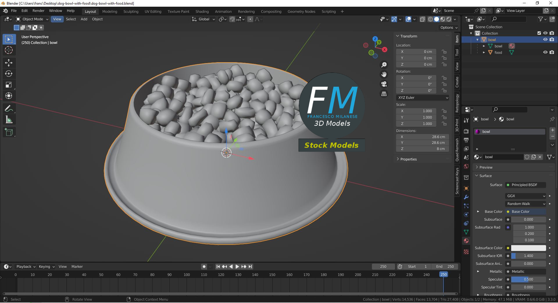Activate the Annotate pencil tool

click(9, 108)
